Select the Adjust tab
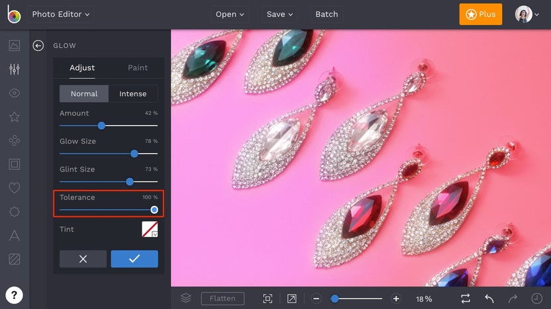551x309 pixels. [82, 67]
